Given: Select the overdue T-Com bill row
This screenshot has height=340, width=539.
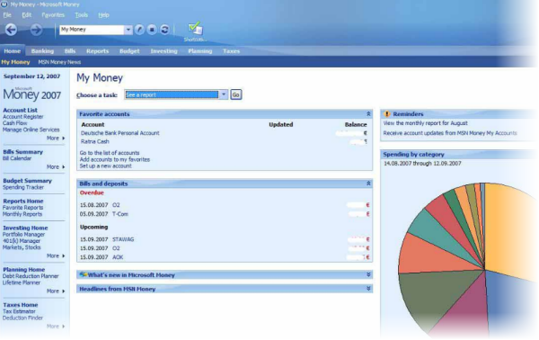Looking at the screenshot, I should pyautogui.click(x=225, y=214).
